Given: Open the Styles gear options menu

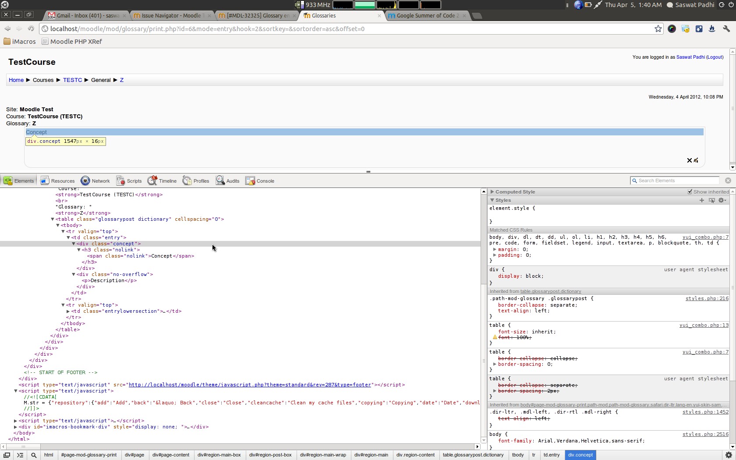Looking at the screenshot, I should click(722, 200).
